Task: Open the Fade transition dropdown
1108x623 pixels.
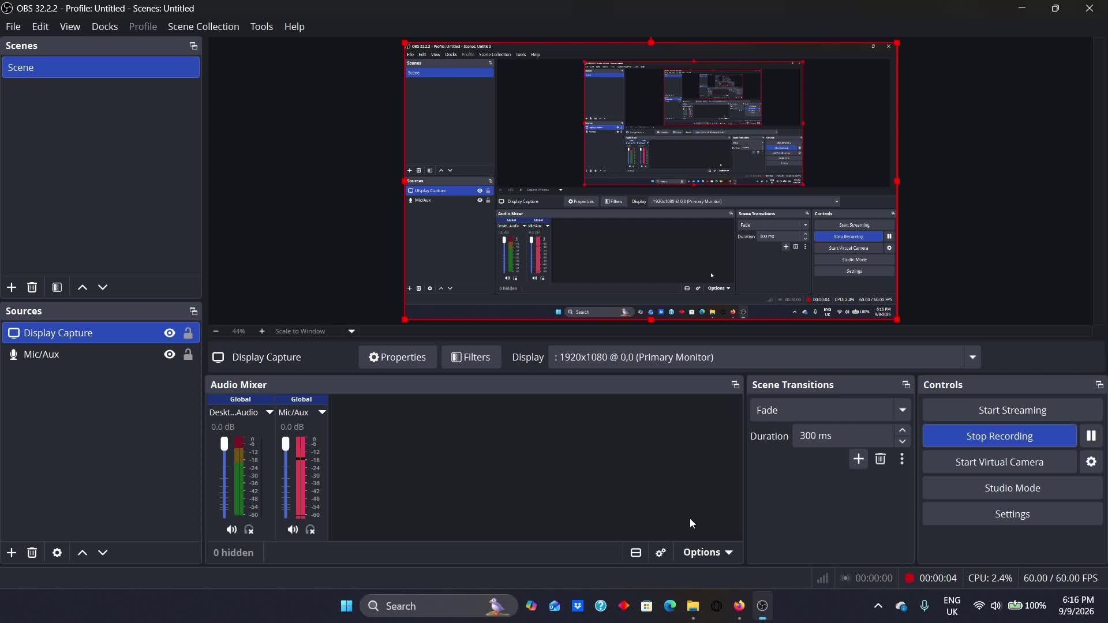Action: (x=830, y=410)
